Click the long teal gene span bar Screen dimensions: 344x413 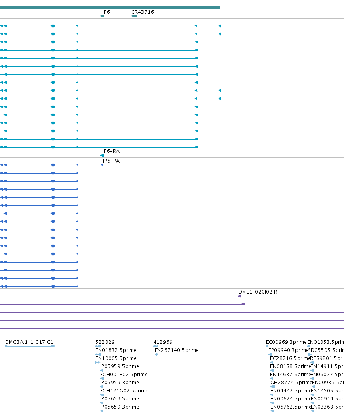(x=110, y=8)
